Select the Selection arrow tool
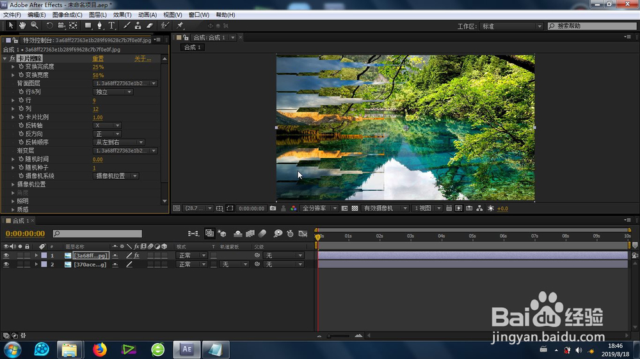 11,26
